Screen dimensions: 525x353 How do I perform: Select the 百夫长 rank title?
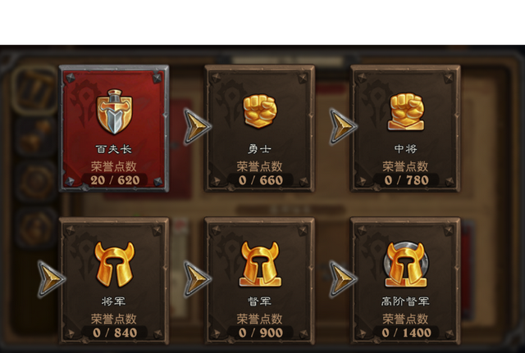pyautogui.click(x=114, y=149)
